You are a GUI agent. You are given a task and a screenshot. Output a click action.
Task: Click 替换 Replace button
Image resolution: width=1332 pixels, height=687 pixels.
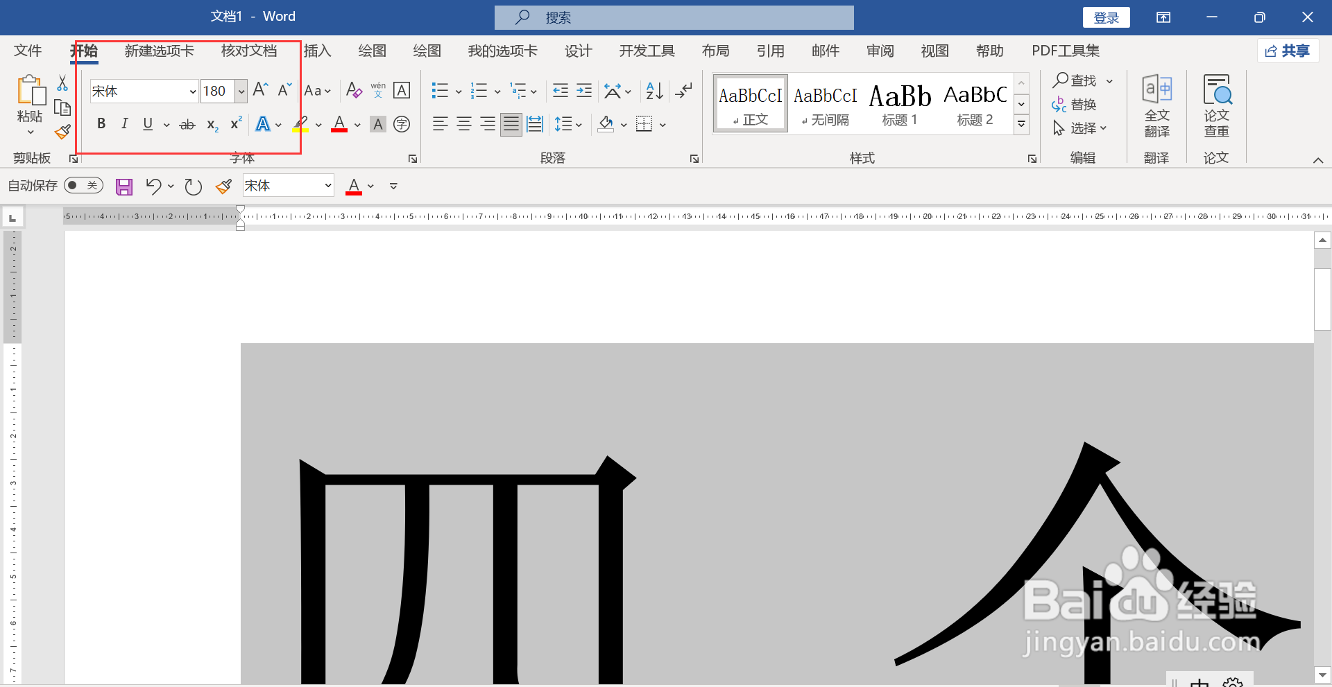click(1075, 104)
